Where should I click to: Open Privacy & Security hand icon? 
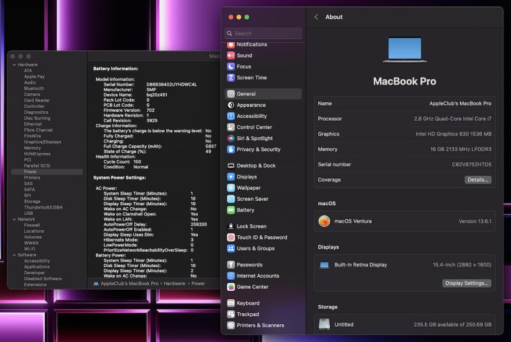coord(231,150)
